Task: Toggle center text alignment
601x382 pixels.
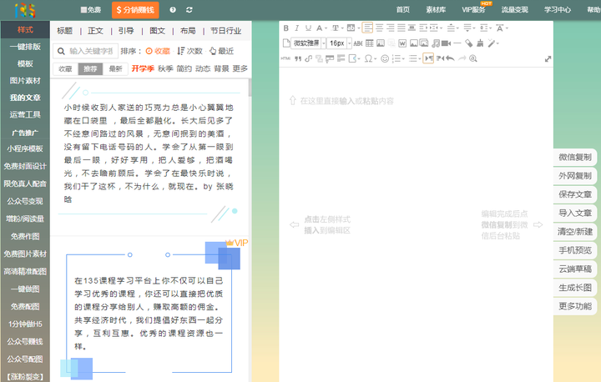Action: [380, 28]
